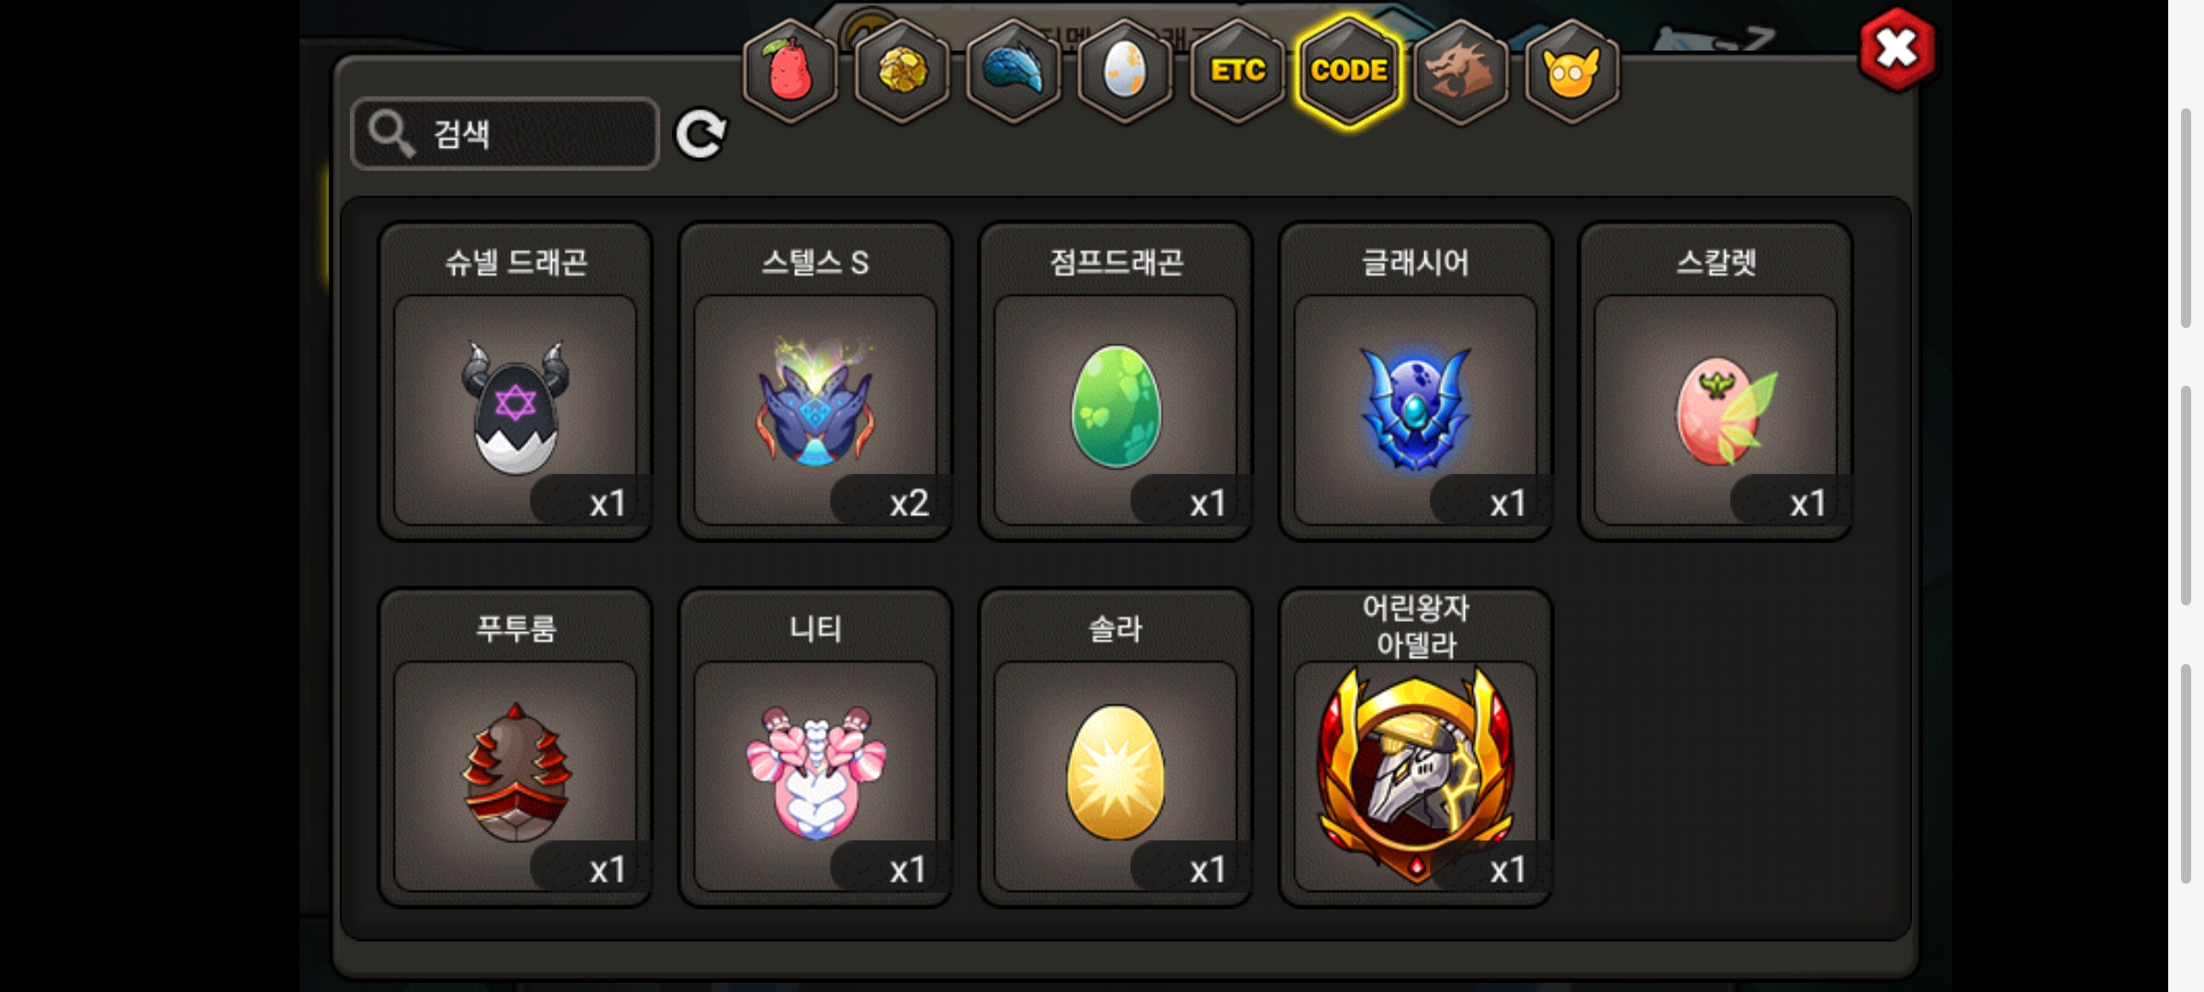Switch to the blue dragon head tab
2204x992 pixels.
coord(1014,71)
